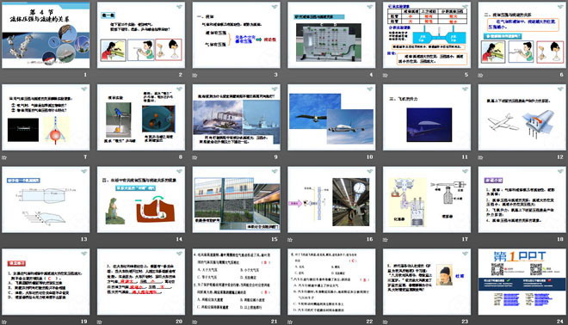Select slide 13 thumbnail with wing diagram
Screen dimensions: 568x325
[x=46, y=199]
